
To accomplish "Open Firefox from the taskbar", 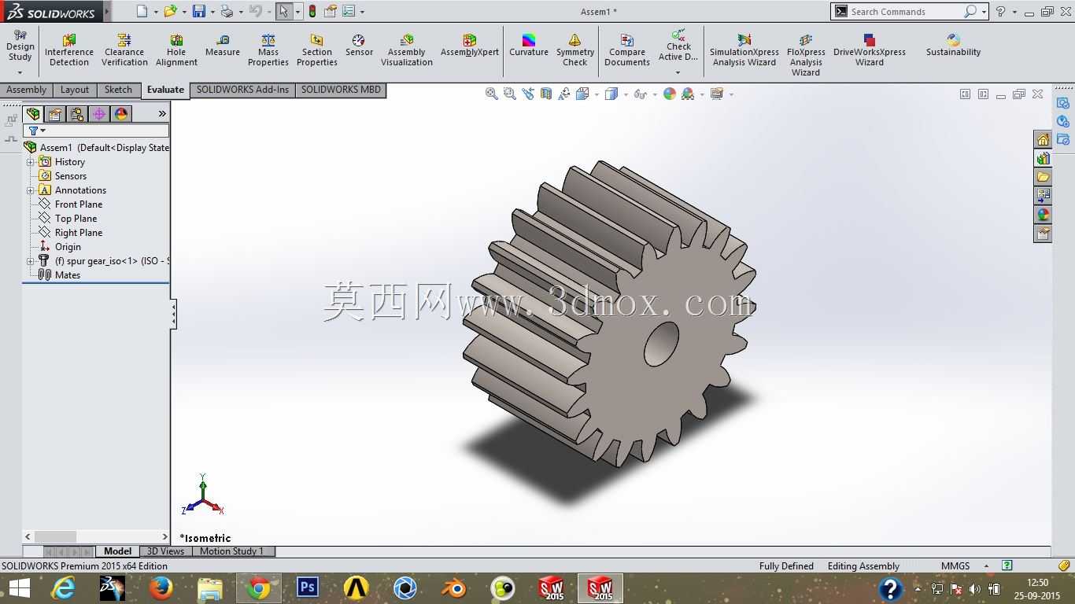I will click(161, 588).
